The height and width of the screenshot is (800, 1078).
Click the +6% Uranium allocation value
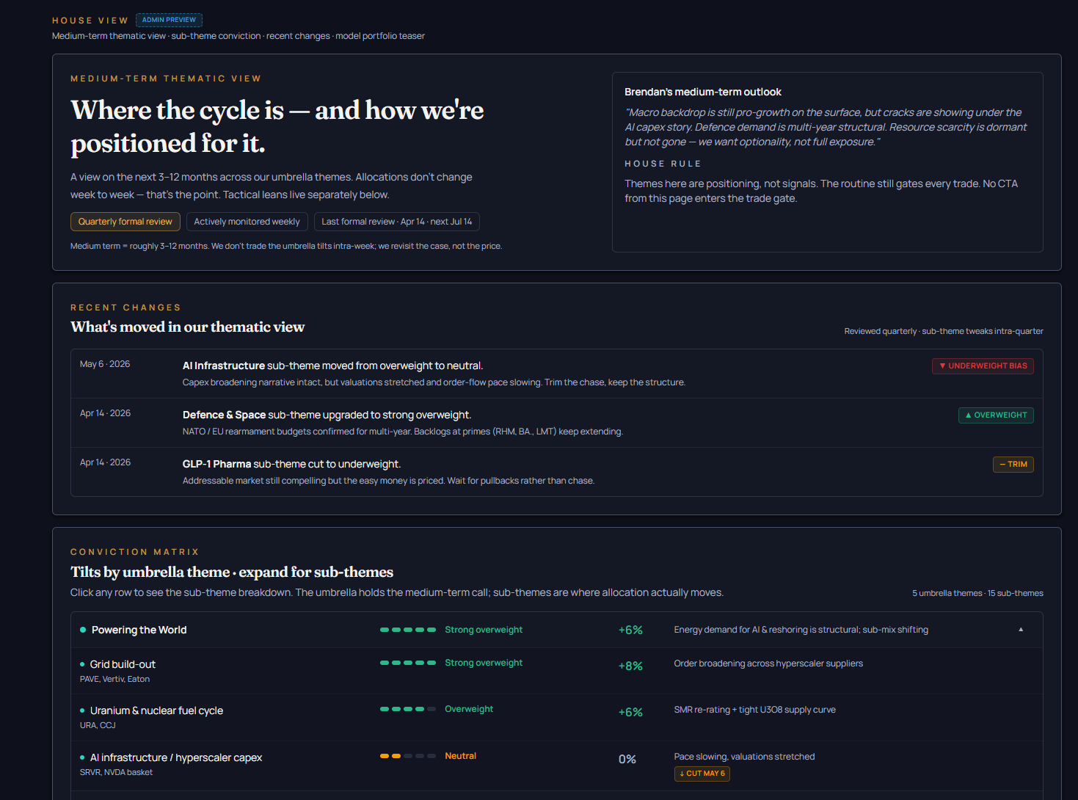click(630, 712)
